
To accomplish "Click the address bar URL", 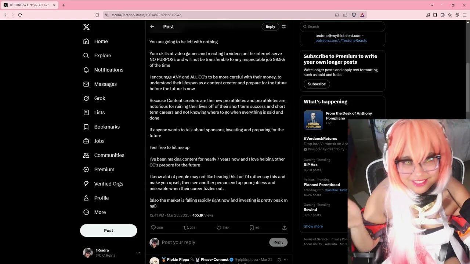I will (x=146, y=15).
